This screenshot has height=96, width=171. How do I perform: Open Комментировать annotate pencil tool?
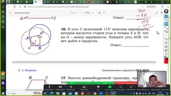131,88
